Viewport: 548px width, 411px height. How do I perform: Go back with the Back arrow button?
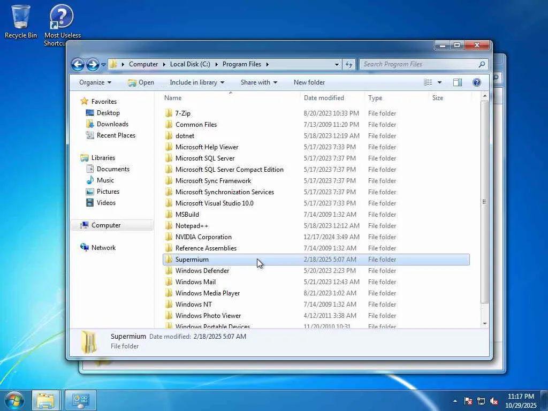pyautogui.click(x=78, y=64)
